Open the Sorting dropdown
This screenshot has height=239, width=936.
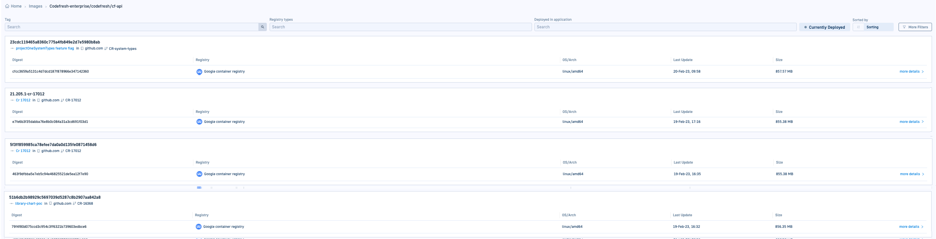[x=877, y=27]
